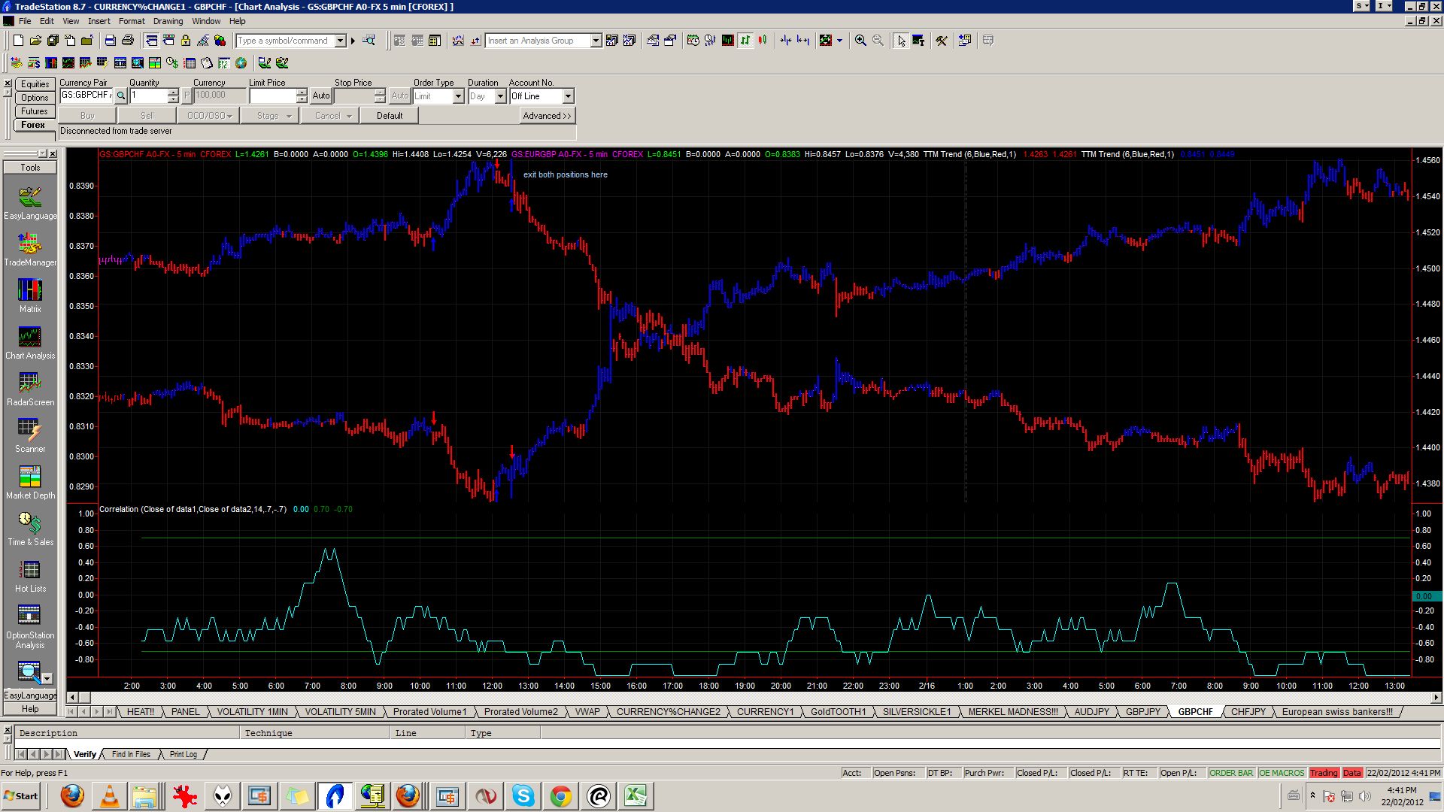Open RadarScreen from the Tools sidebar

pyautogui.click(x=30, y=389)
